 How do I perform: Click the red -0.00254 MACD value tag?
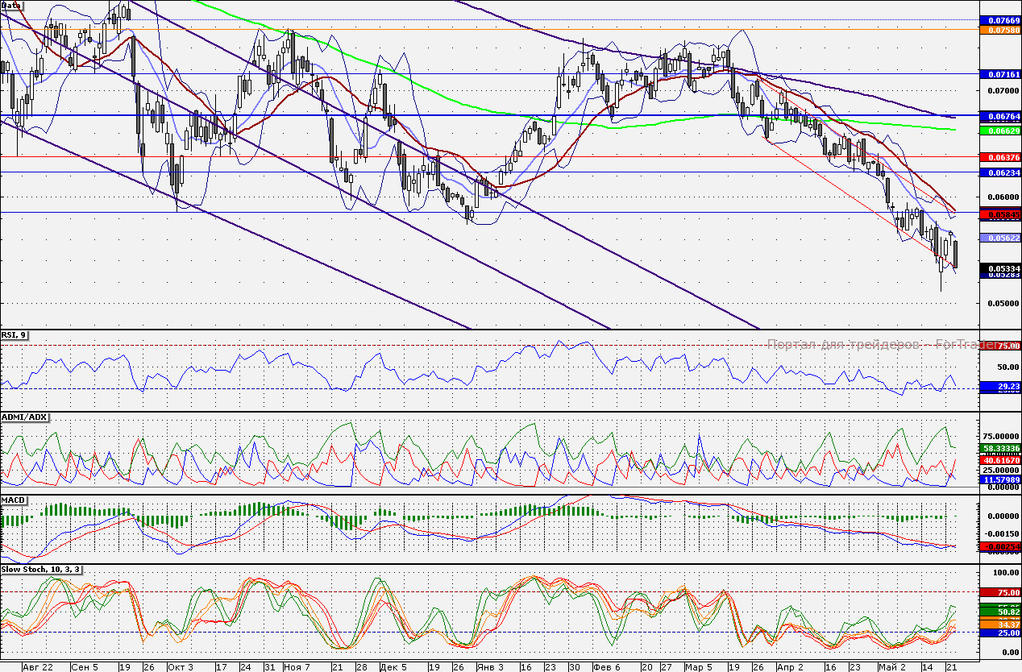[x=999, y=547]
